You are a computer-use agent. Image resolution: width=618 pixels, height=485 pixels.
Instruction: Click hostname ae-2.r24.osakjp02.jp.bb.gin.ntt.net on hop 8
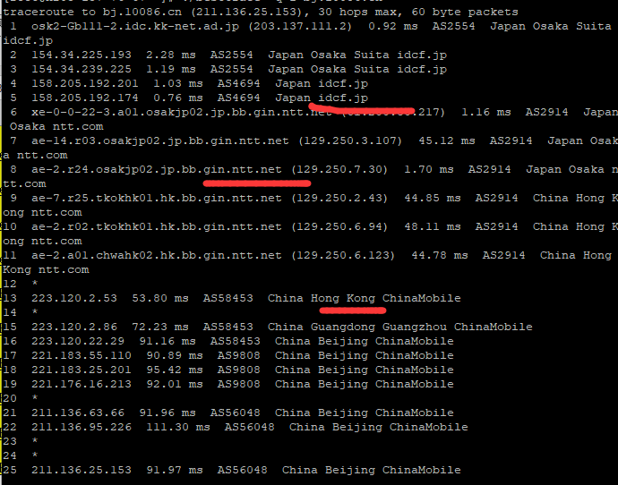point(157,170)
